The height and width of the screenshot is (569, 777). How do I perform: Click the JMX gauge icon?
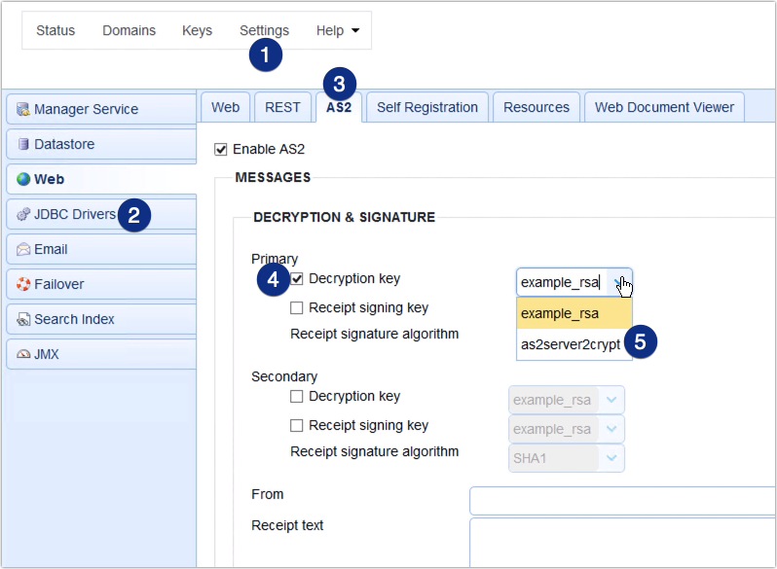coord(23,355)
